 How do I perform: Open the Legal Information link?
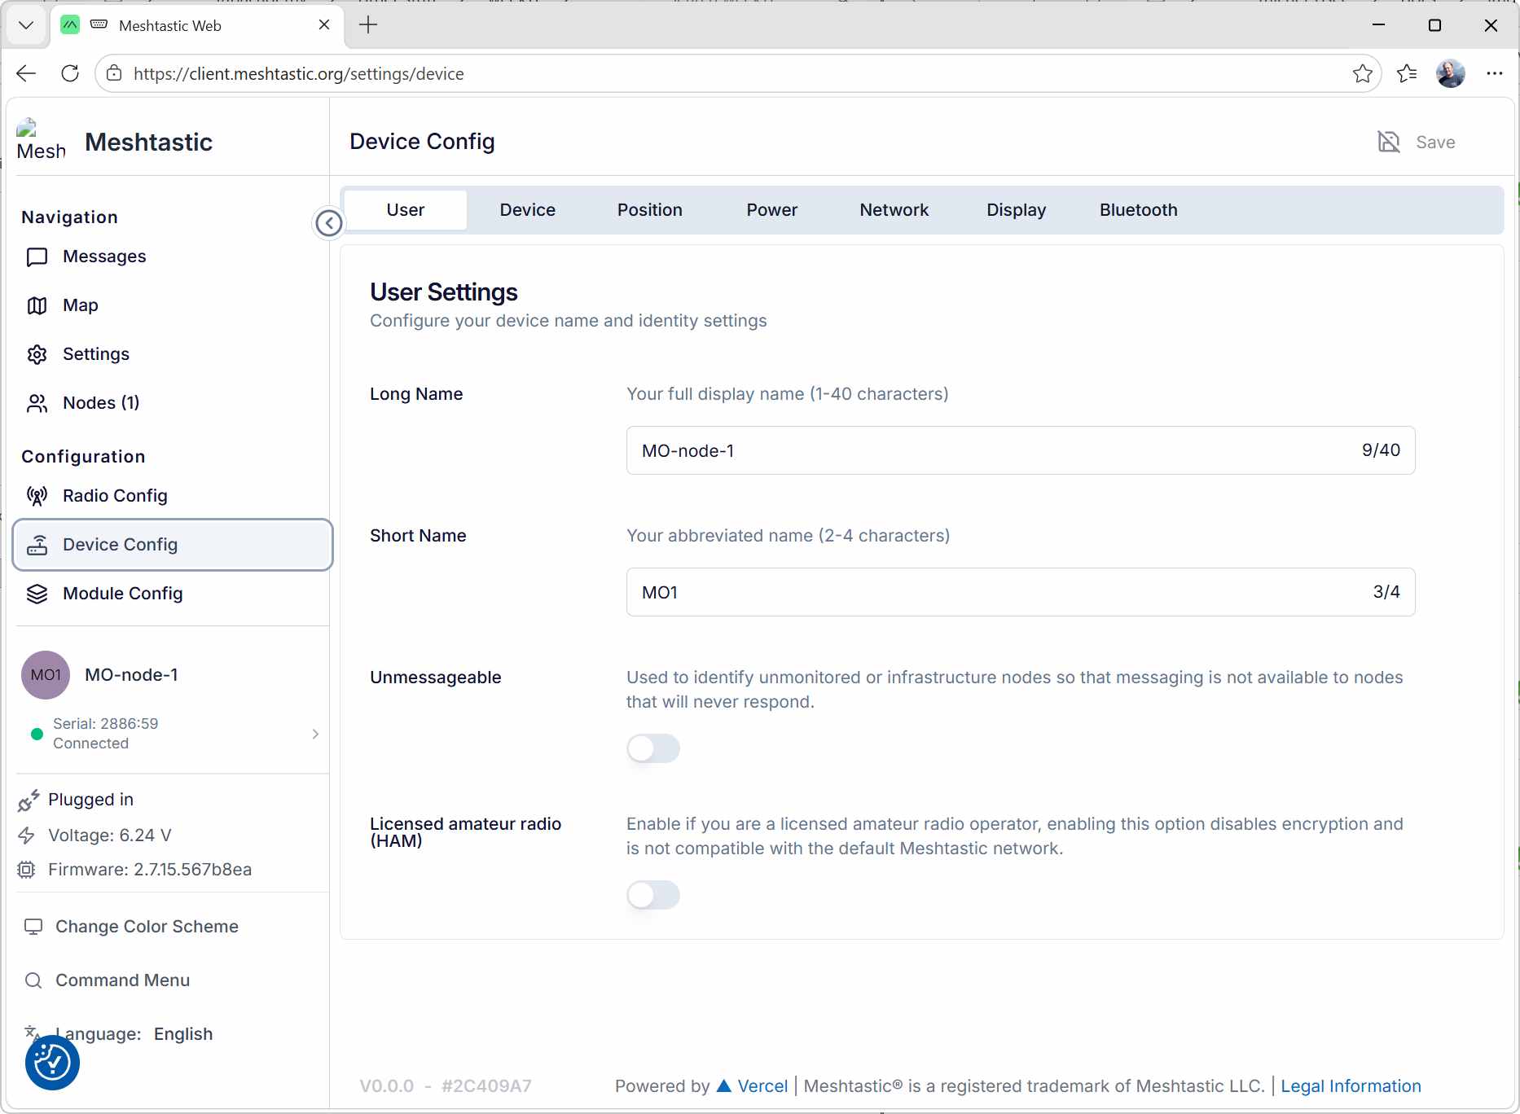tap(1350, 1086)
